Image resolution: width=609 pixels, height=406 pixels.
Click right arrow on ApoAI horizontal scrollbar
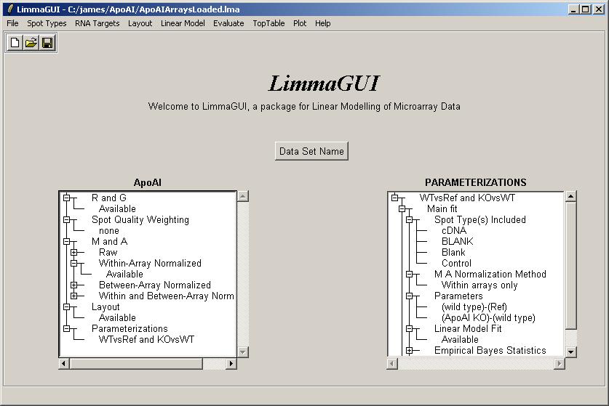(x=232, y=364)
